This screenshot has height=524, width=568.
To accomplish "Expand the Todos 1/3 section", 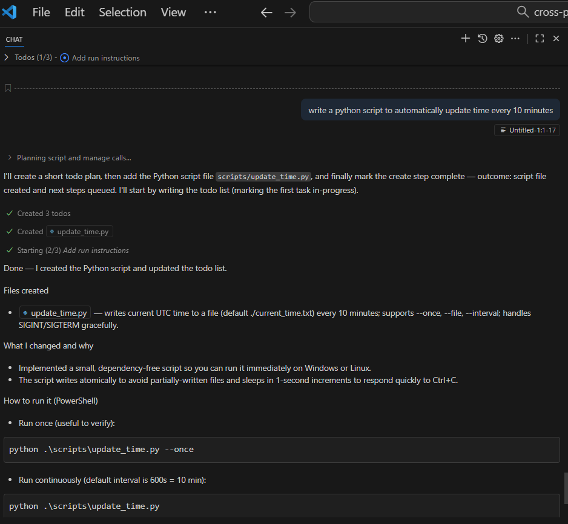I will (6, 57).
